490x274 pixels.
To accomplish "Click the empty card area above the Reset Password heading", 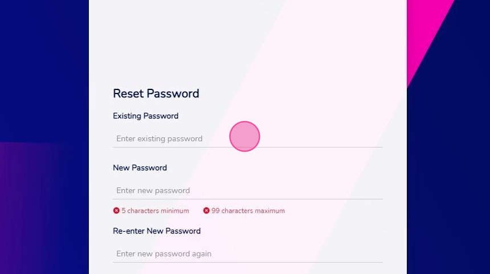I will click(x=248, y=40).
